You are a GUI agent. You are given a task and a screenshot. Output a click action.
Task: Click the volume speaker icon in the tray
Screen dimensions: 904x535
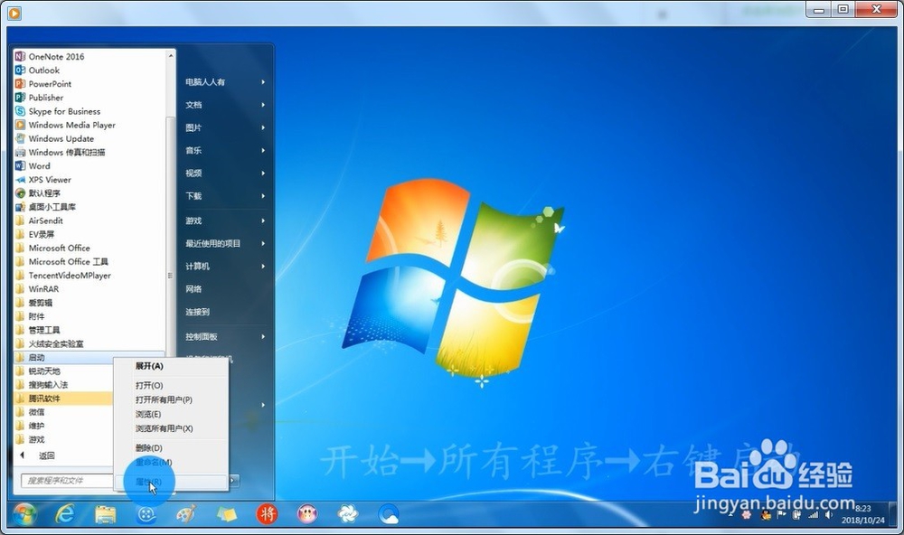tap(829, 514)
